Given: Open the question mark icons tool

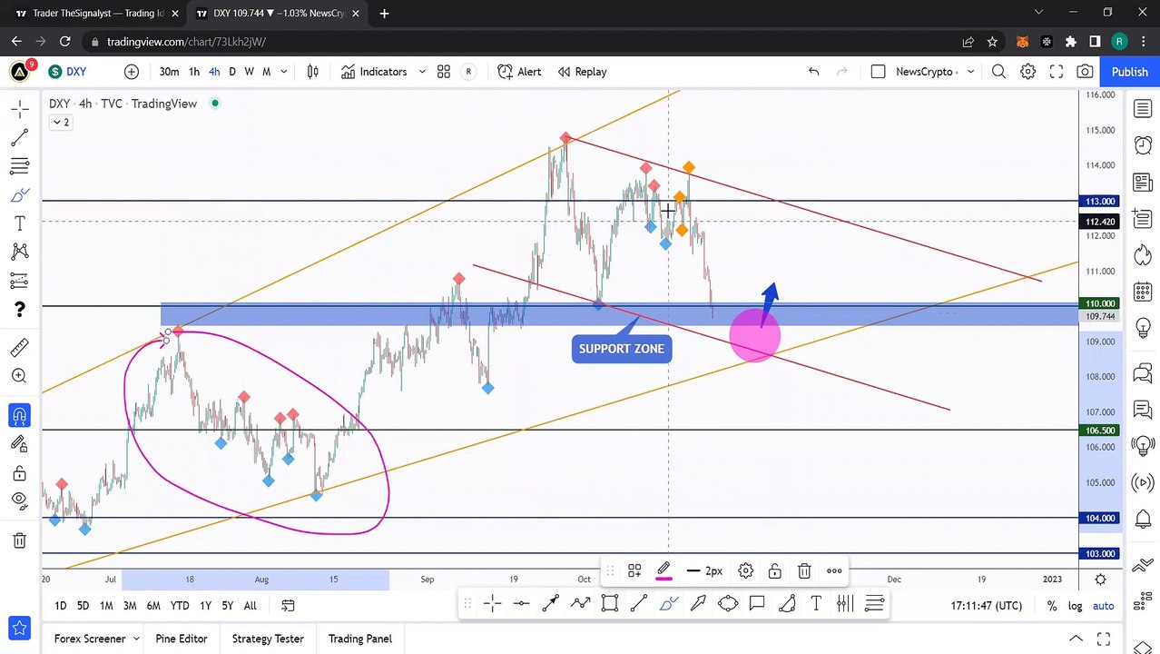Looking at the screenshot, I should [x=19, y=310].
